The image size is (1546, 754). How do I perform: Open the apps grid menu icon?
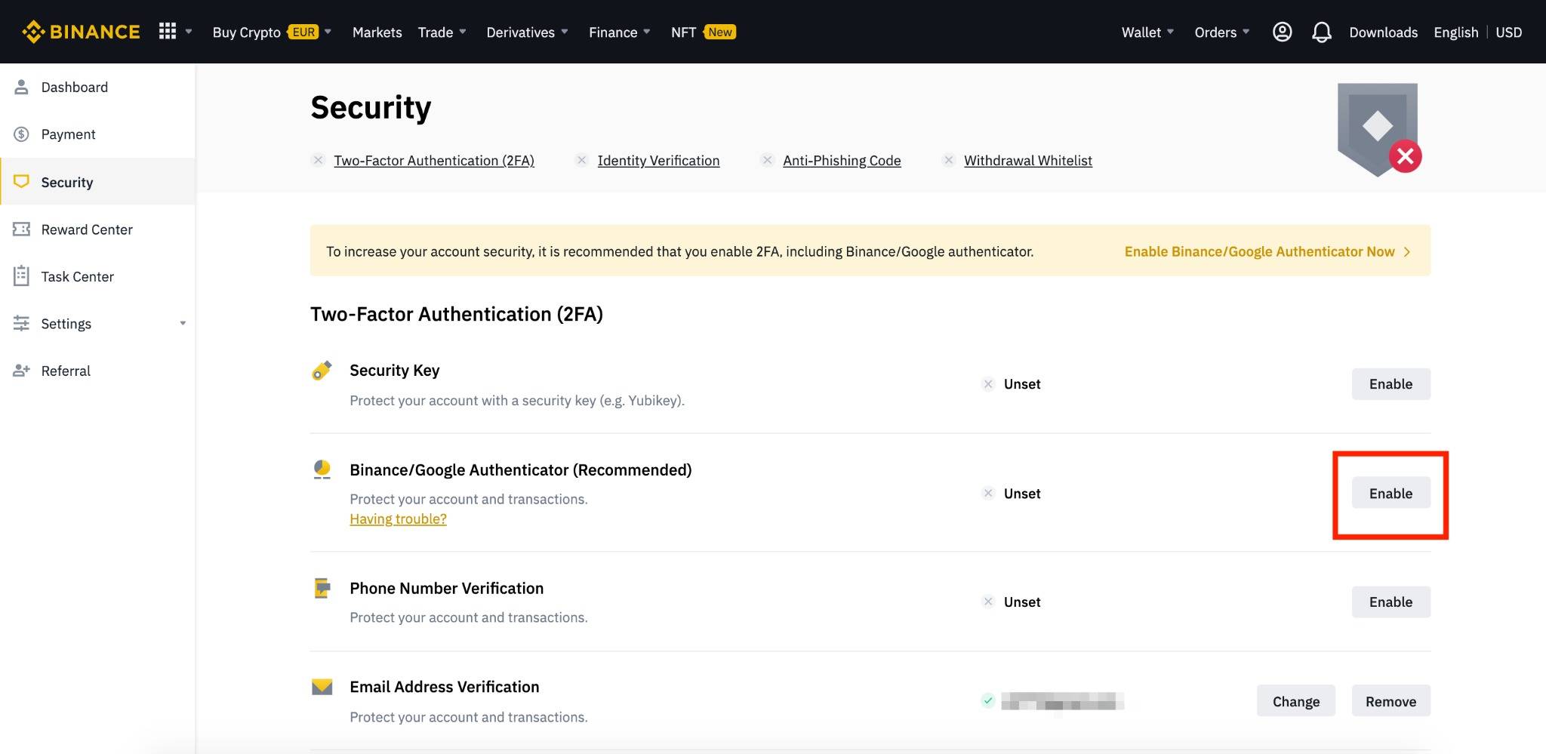pos(168,32)
